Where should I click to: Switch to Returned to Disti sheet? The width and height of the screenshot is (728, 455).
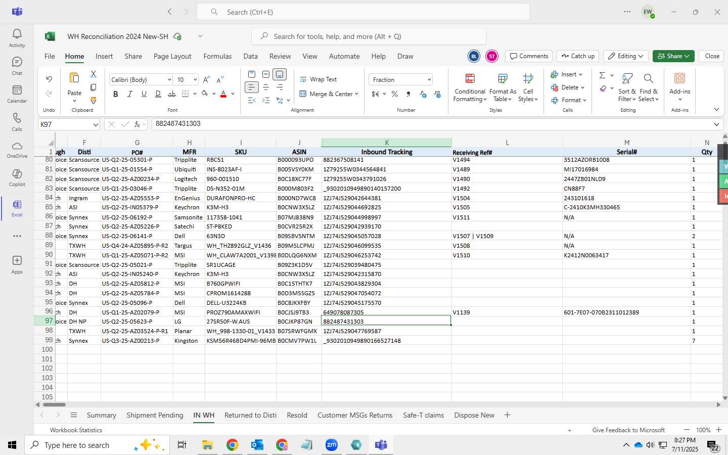pos(250,415)
